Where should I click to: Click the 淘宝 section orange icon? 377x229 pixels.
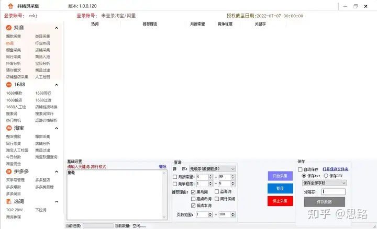coord(9,128)
